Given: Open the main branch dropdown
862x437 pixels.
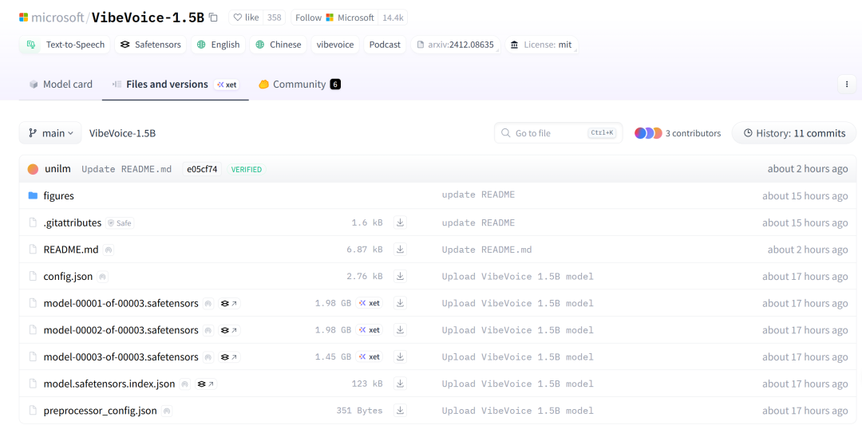Looking at the screenshot, I should (50, 133).
